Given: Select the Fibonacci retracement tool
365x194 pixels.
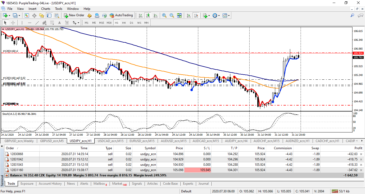Looking at the screenshot, I should (52, 23).
